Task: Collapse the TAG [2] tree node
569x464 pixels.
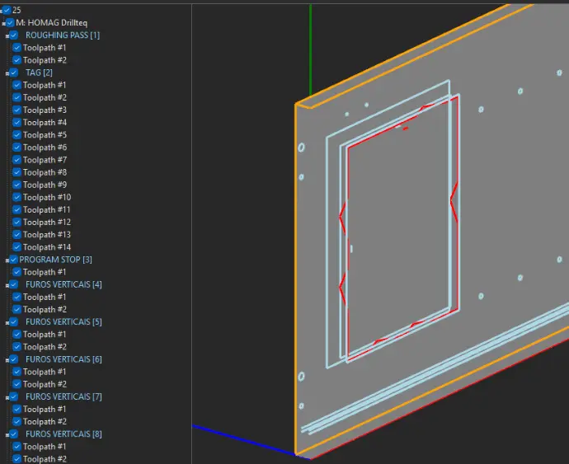Action: [x=6, y=73]
